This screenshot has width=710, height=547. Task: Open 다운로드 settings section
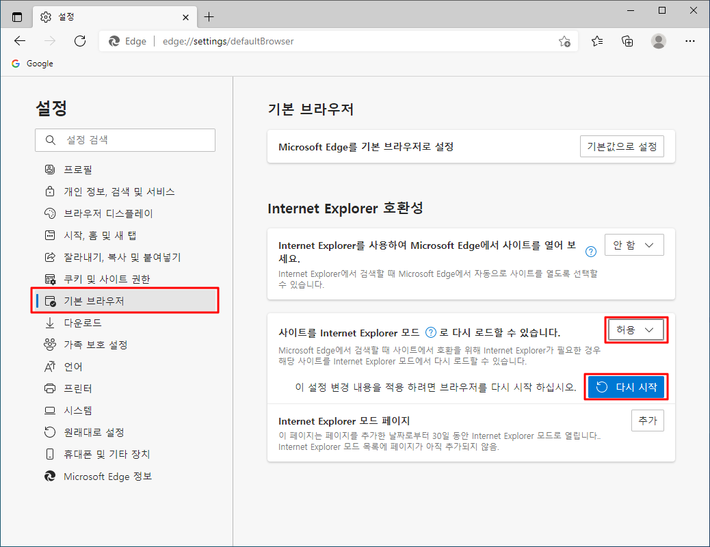pos(83,323)
